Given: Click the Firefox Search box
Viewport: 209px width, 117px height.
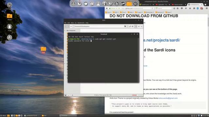Looking at the screenshot, I should 163,8.
